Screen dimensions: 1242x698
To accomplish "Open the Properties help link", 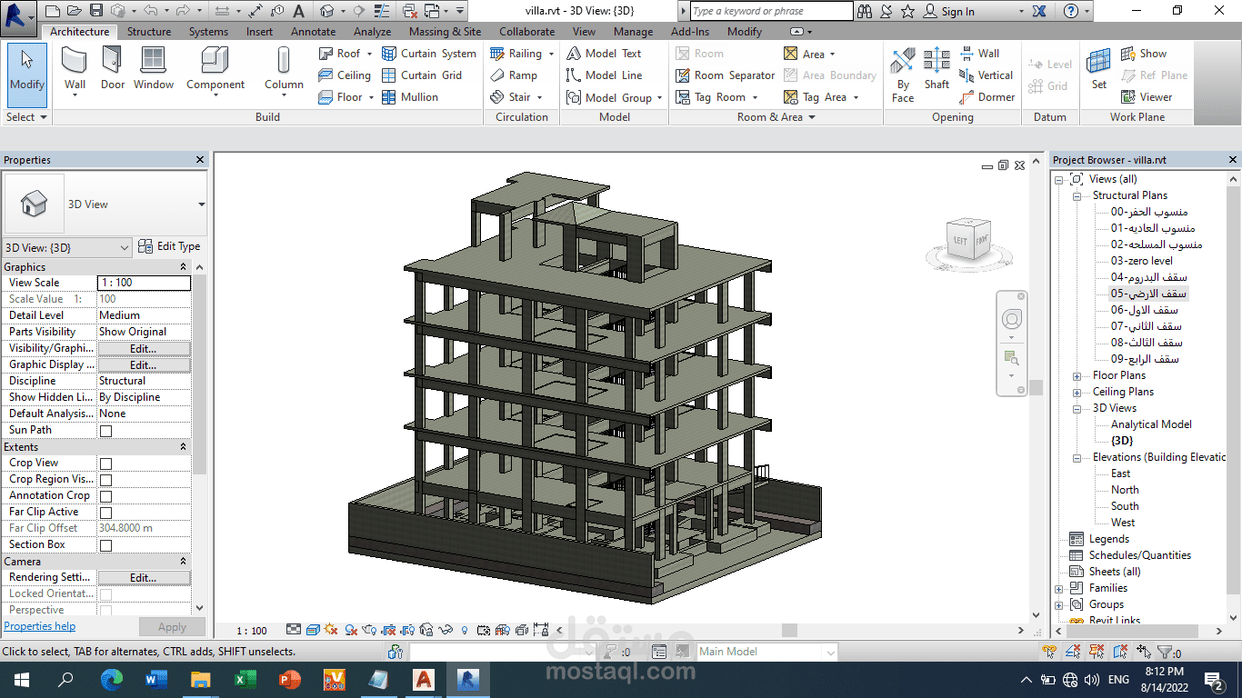I will [x=40, y=626].
